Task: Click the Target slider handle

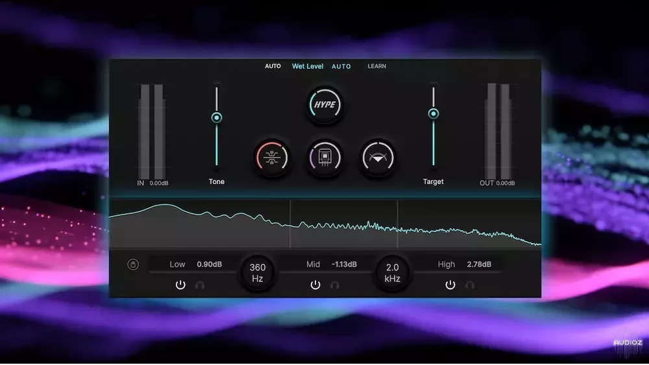Action: tap(434, 113)
